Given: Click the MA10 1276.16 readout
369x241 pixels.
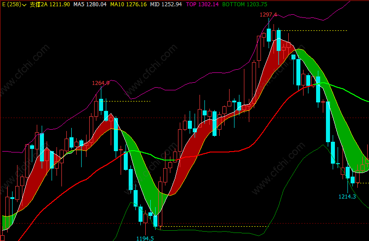Looking at the screenshot, I should [129, 4].
